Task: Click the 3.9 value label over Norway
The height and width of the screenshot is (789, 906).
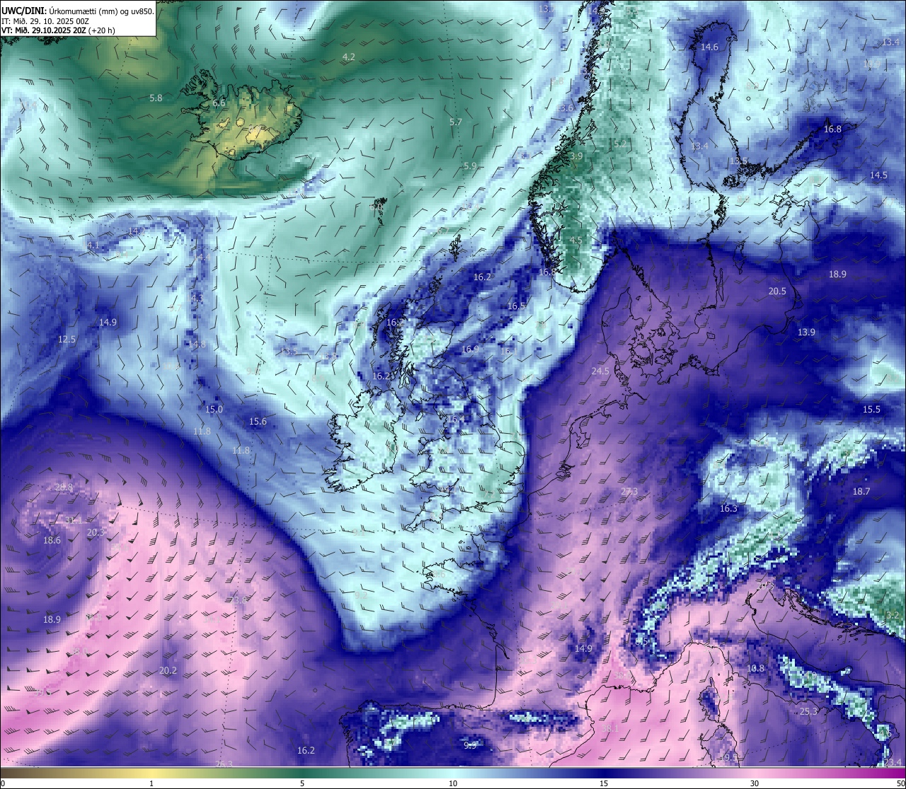Action: (576, 156)
